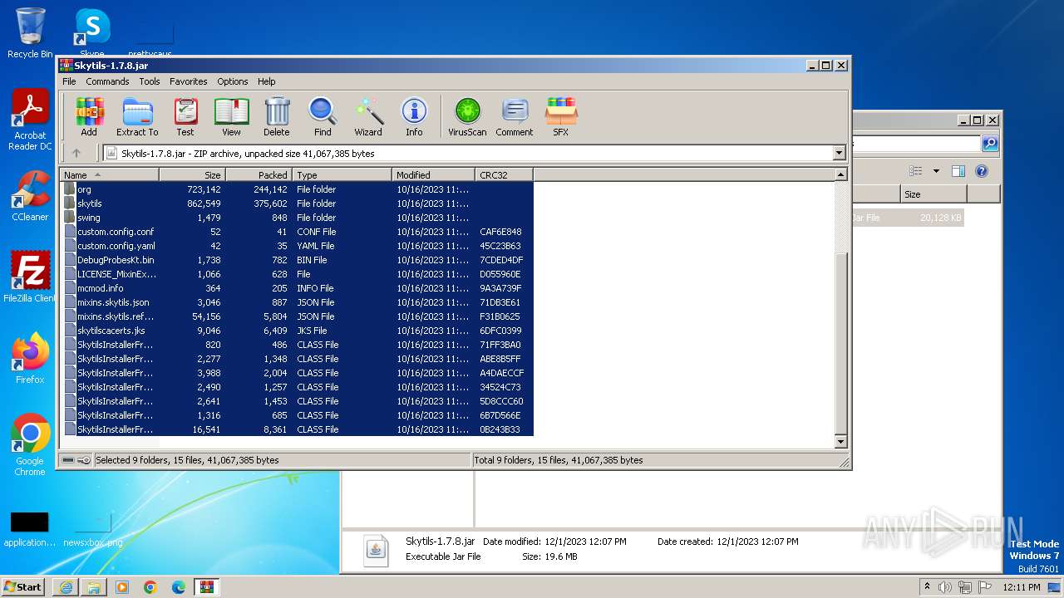
Task: Select the mcmod.info file
Action: [x=297, y=288]
